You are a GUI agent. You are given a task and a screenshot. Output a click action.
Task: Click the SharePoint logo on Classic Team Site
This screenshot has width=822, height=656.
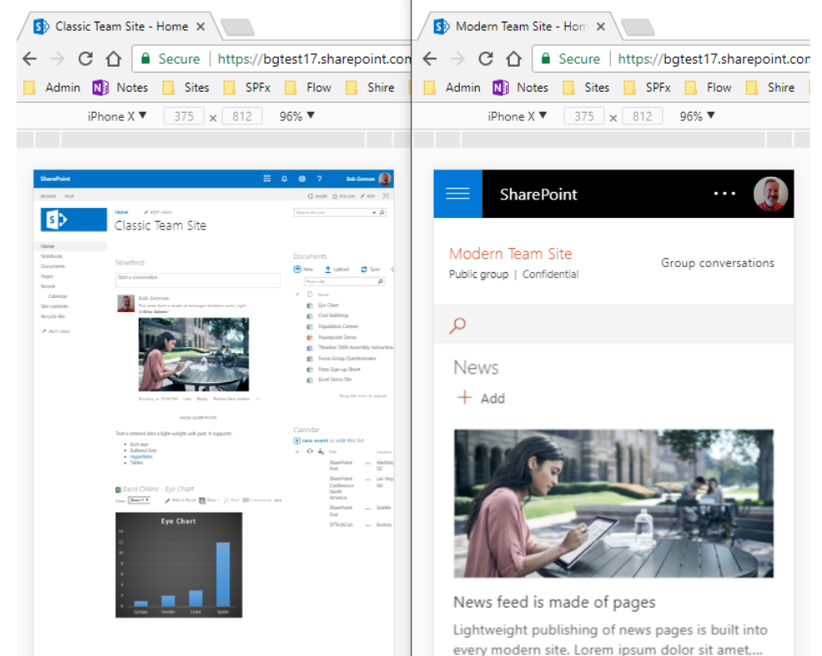pyautogui.click(x=74, y=220)
